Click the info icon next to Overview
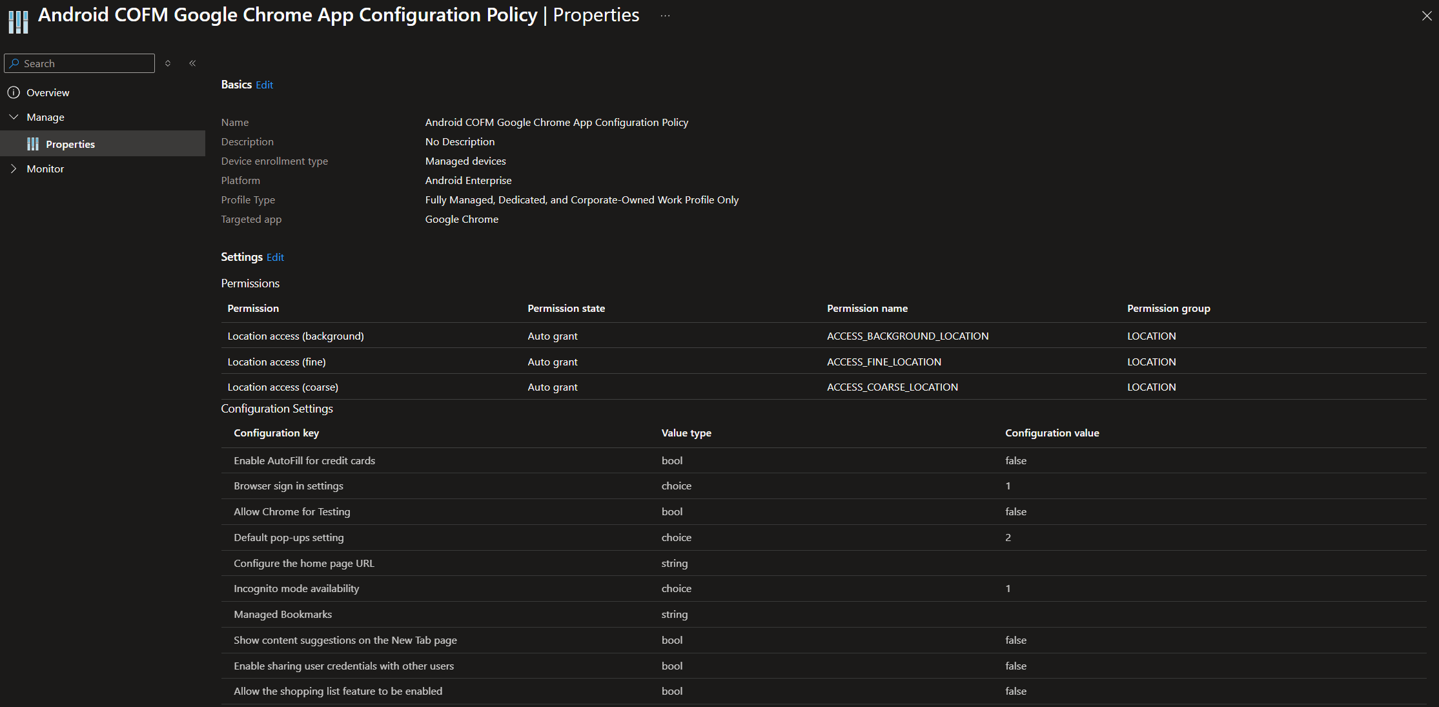 tap(14, 92)
